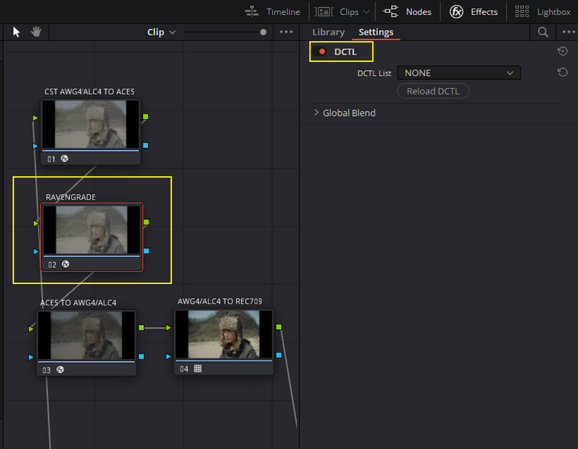Select the RAVENGRADE node thumbnail
This screenshot has height=449, width=578.
(92, 230)
